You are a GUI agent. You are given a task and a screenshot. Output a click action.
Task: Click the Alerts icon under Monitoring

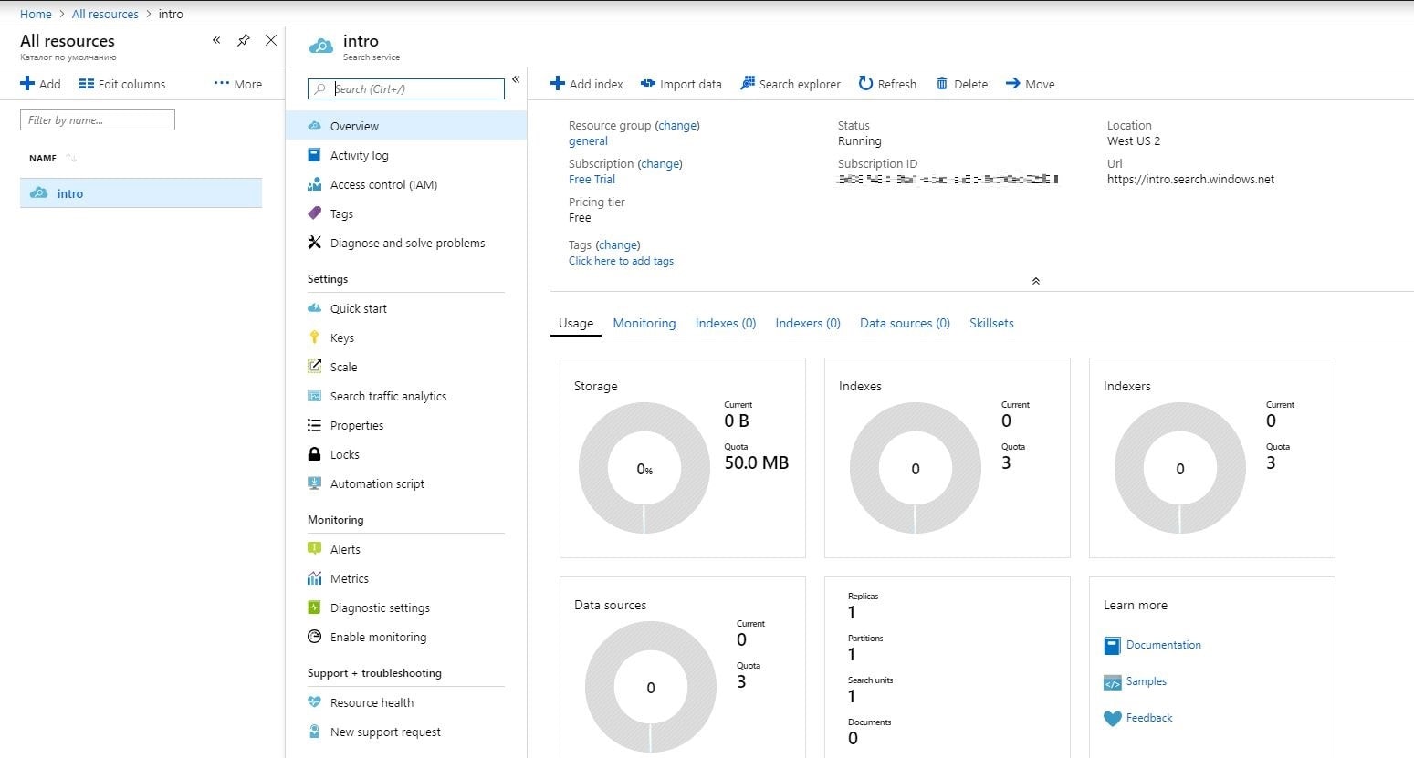[x=314, y=549]
